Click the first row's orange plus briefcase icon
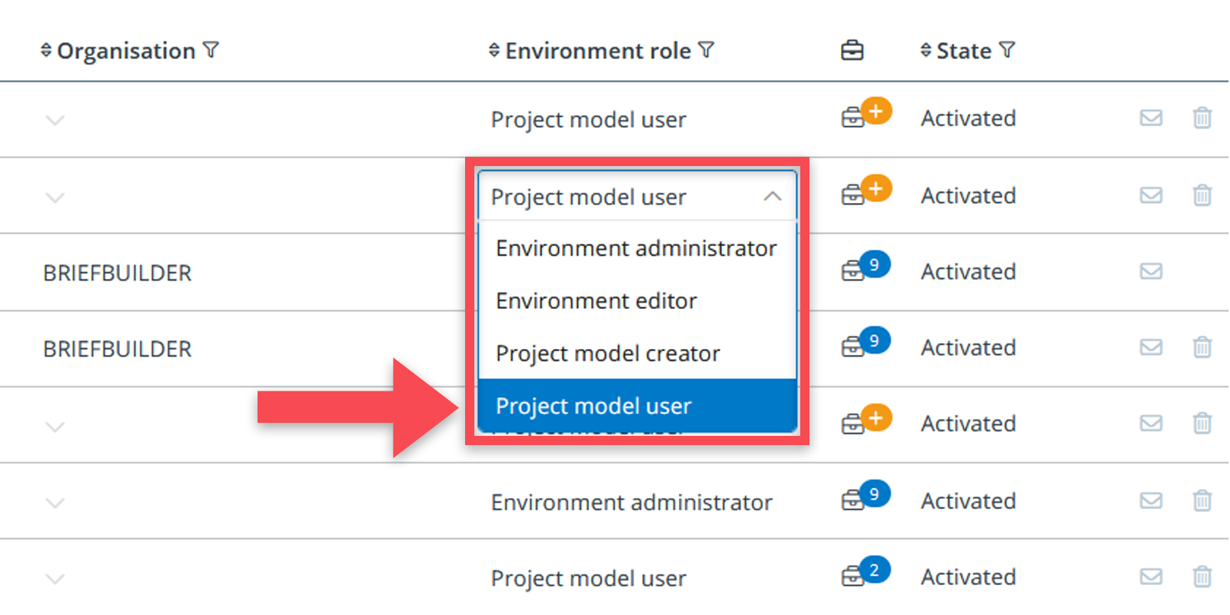The width and height of the screenshot is (1230, 615). pyautogui.click(x=866, y=114)
